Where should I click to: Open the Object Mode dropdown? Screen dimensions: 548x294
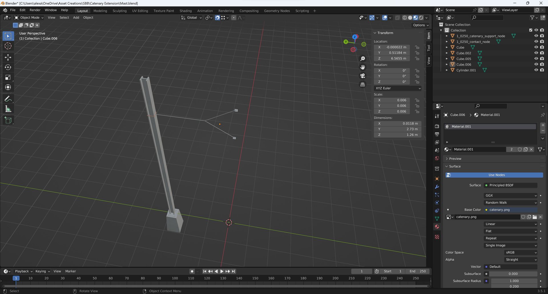coord(29,18)
